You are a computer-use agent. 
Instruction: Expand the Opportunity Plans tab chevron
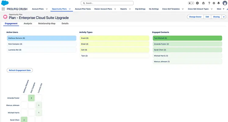click(x=70, y=9)
